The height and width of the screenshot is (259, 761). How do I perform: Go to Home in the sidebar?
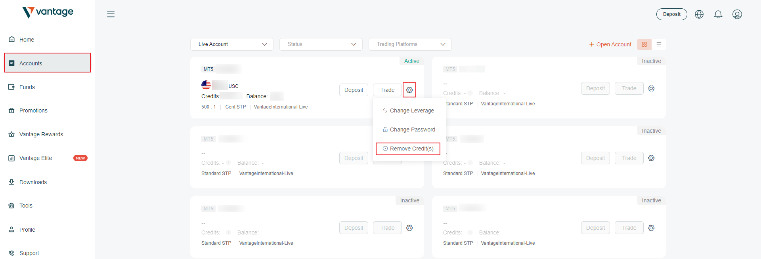coord(48,40)
